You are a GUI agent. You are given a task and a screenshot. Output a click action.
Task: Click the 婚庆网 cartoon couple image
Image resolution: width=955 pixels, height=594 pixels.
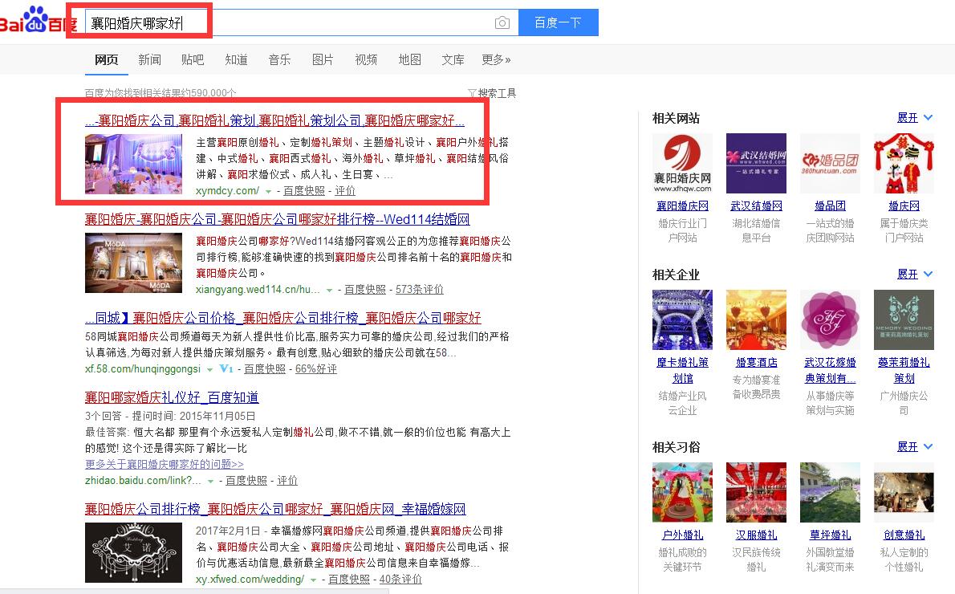[x=904, y=163]
